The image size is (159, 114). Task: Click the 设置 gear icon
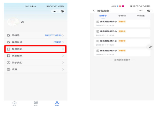pyautogui.click(x=8, y=69)
